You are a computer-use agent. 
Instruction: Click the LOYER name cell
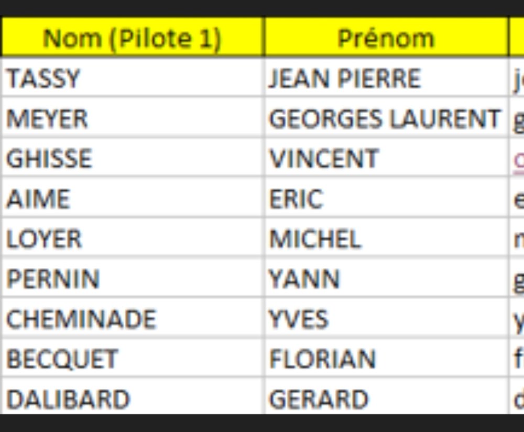point(132,239)
